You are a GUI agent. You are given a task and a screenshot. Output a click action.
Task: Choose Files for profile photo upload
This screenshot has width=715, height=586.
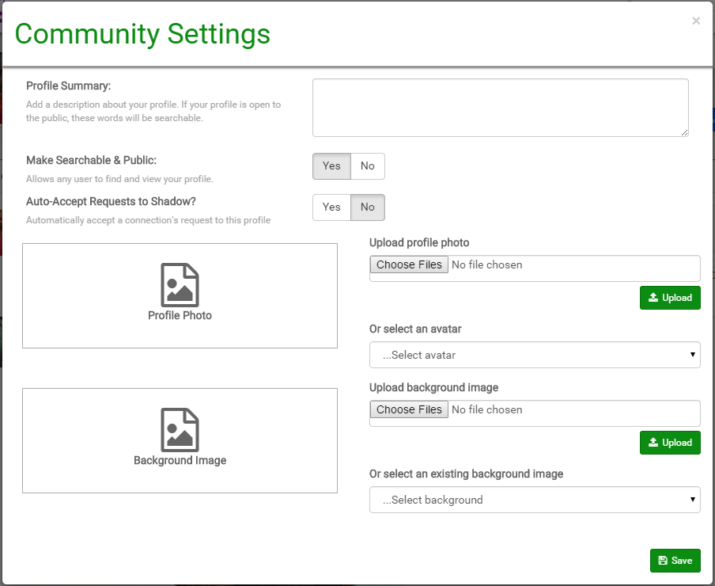(409, 265)
